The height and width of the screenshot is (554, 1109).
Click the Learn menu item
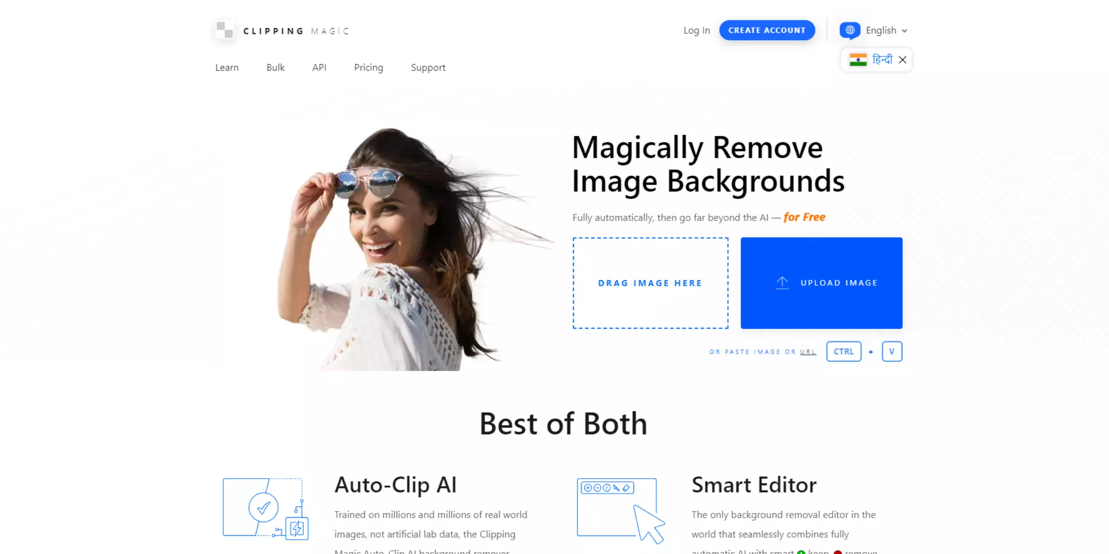(227, 67)
